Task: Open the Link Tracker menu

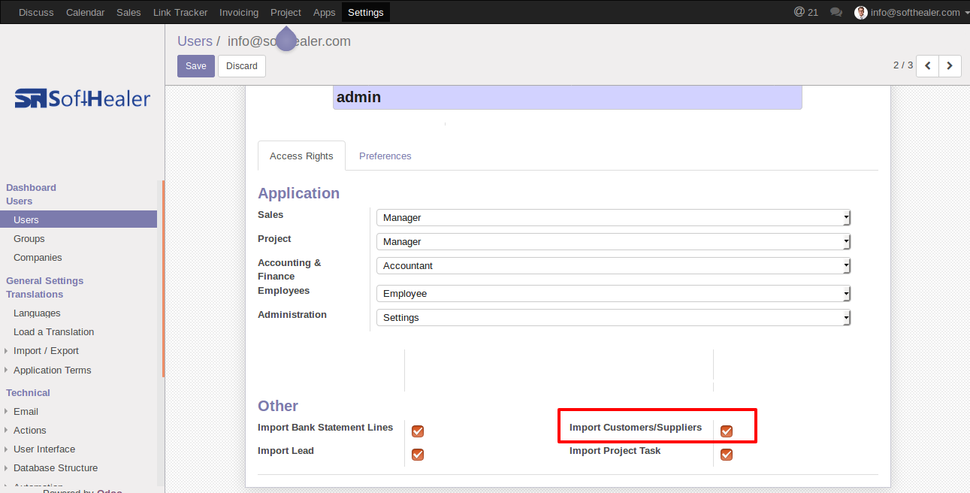Action: [180, 12]
